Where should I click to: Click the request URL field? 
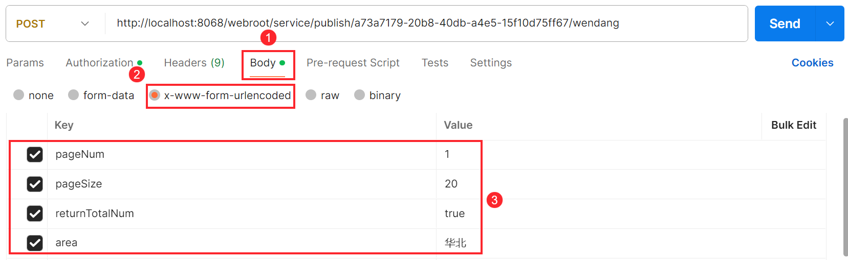pyautogui.click(x=426, y=23)
